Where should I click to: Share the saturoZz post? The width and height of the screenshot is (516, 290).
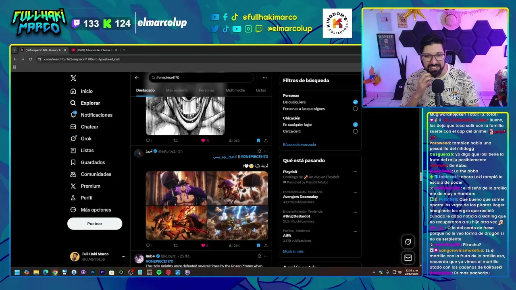click(266, 245)
